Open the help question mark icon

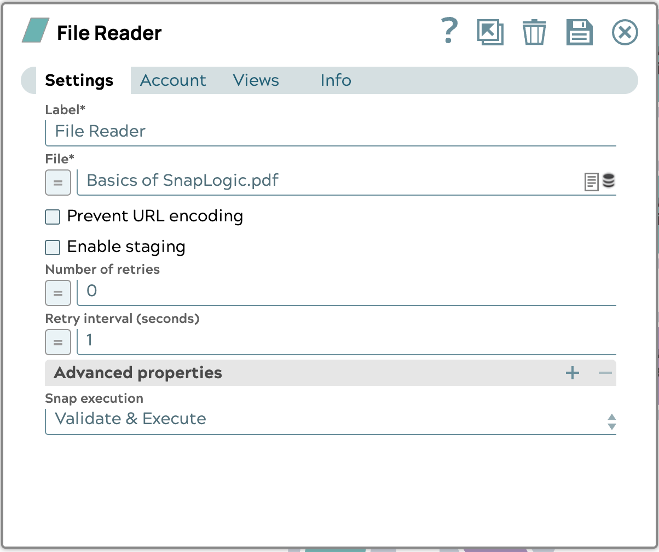[449, 32]
